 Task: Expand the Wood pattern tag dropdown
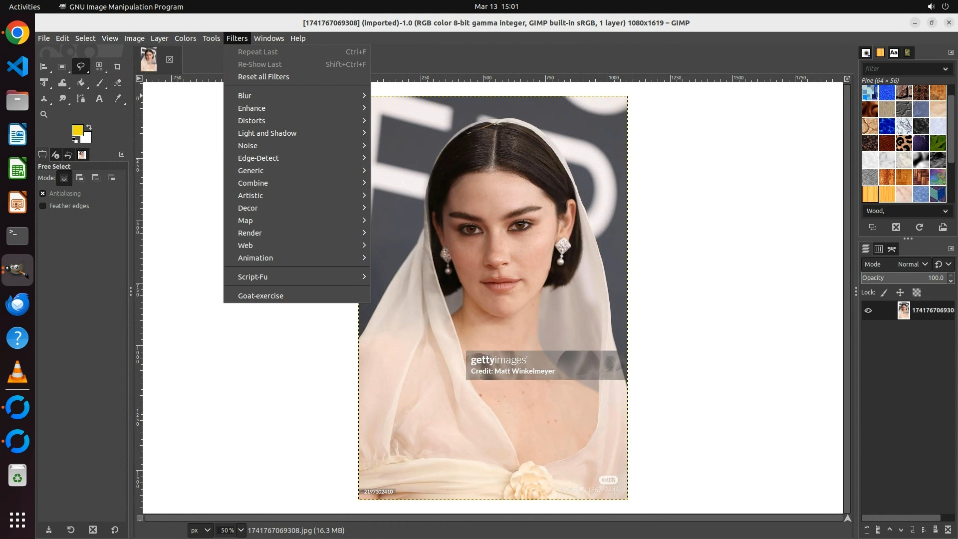(x=945, y=211)
